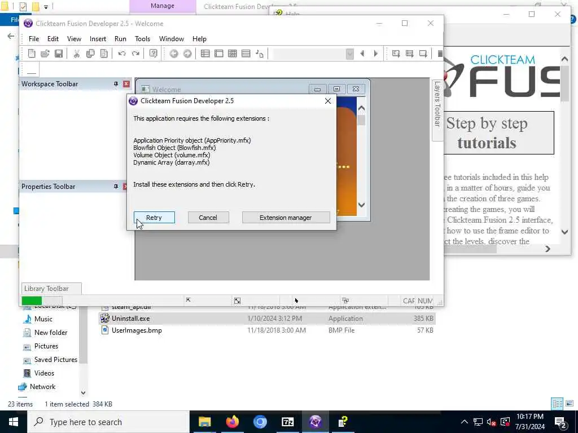Screen dimensions: 578x433
Task: Select Network in navigation pane
Action: coord(42,387)
